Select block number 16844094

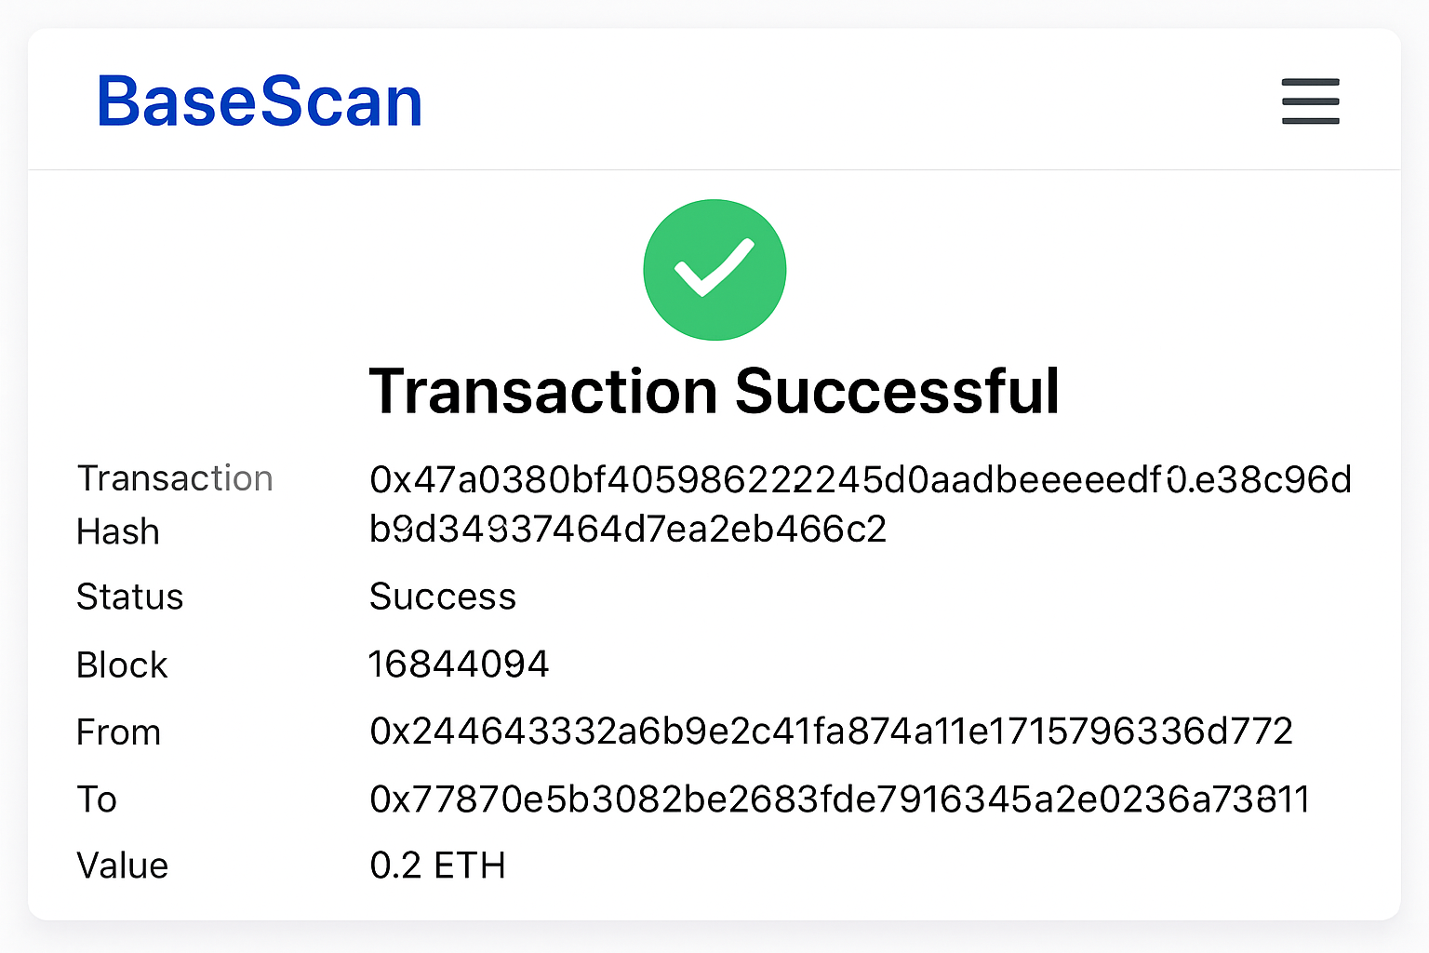460,664
